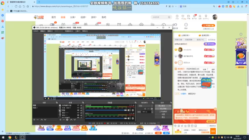
Task: Open the OBS Help menu
Action: (85, 31)
